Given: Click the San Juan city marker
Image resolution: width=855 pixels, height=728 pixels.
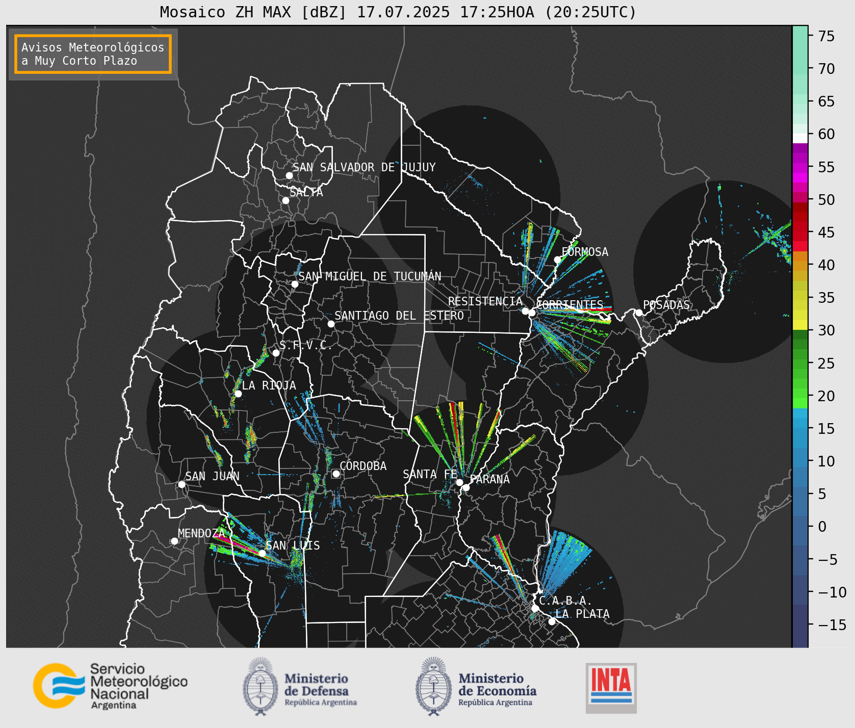Looking at the screenshot, I should point(182,484).
